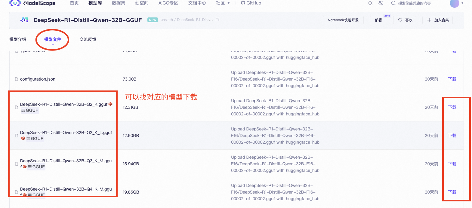
Task: Click the 12.50GB size value
Action: click(131, 136)
